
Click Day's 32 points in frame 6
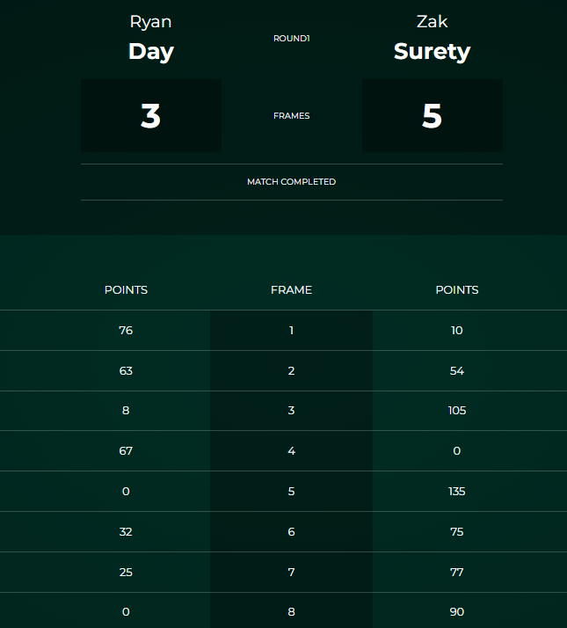126,532
